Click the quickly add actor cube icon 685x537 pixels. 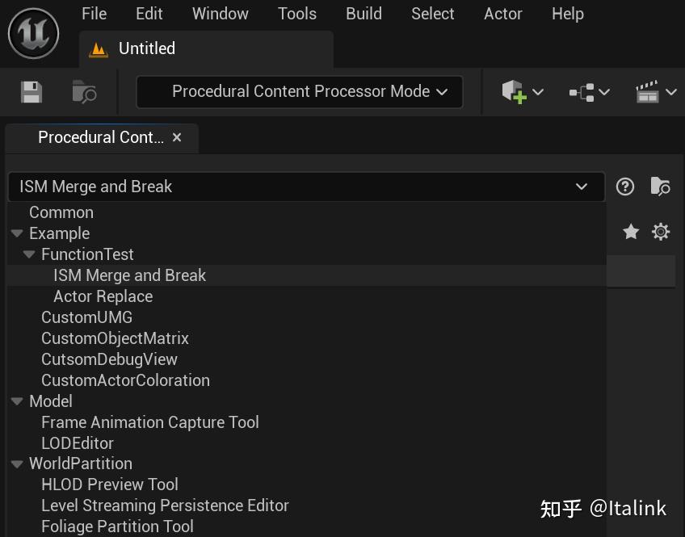[x=515, y=91]
